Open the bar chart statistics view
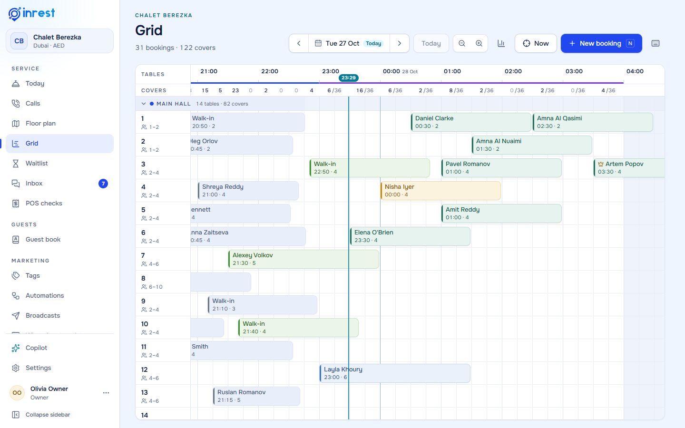Viewport: 685px width, 428px height. click(501, 43)
